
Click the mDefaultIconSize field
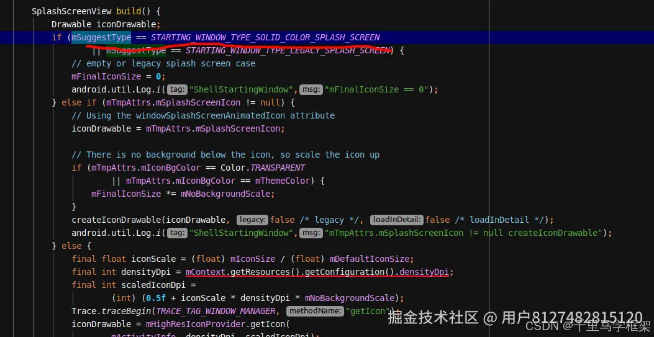(370, 259)
